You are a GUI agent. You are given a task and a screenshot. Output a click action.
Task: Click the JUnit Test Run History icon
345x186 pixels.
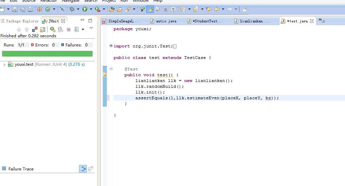77,29
